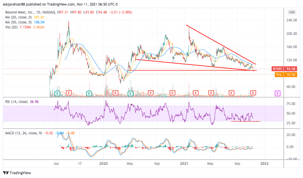The width and height of the screenshot is (303, 178).
Task: Click the MA 50 value 106.04
Action: click(39, 22)
